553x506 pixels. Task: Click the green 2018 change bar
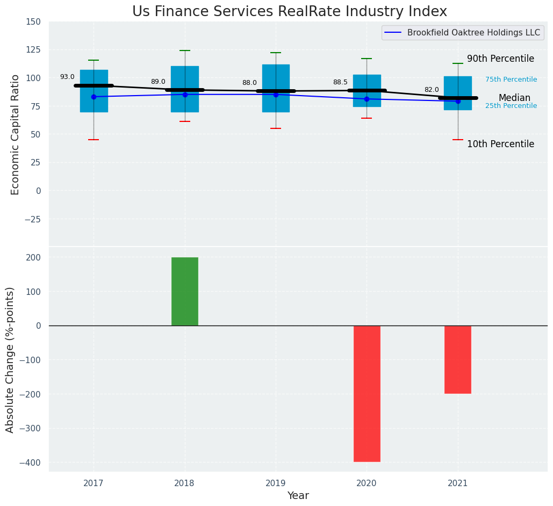[184, 291]
